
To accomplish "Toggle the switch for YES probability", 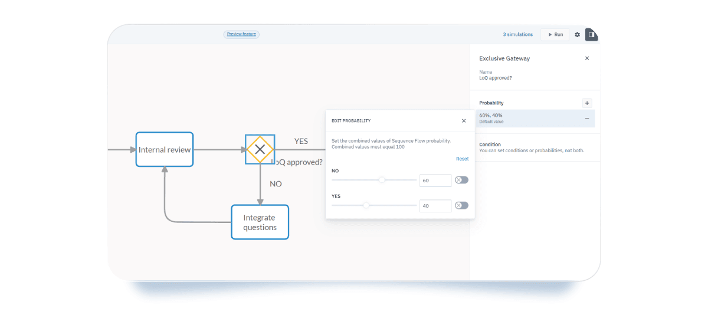I will tap(461, 205).
